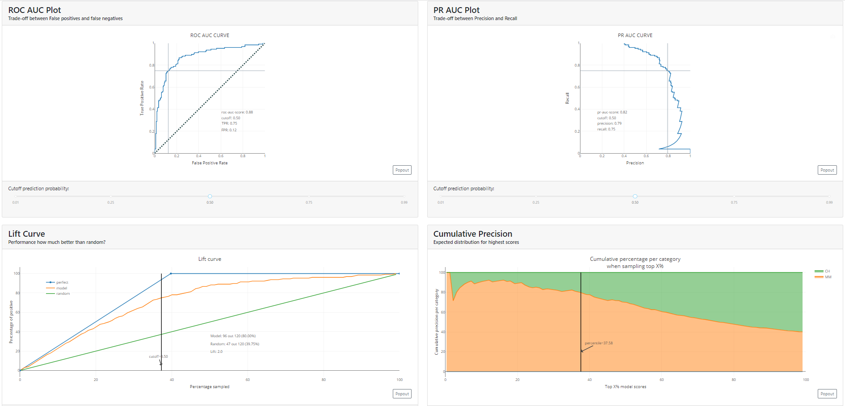This screenshot has height=406, width=845.
Task: Toggle the 'perfect' trace in Lift curve legend
Action: click(x=58, y=282)
